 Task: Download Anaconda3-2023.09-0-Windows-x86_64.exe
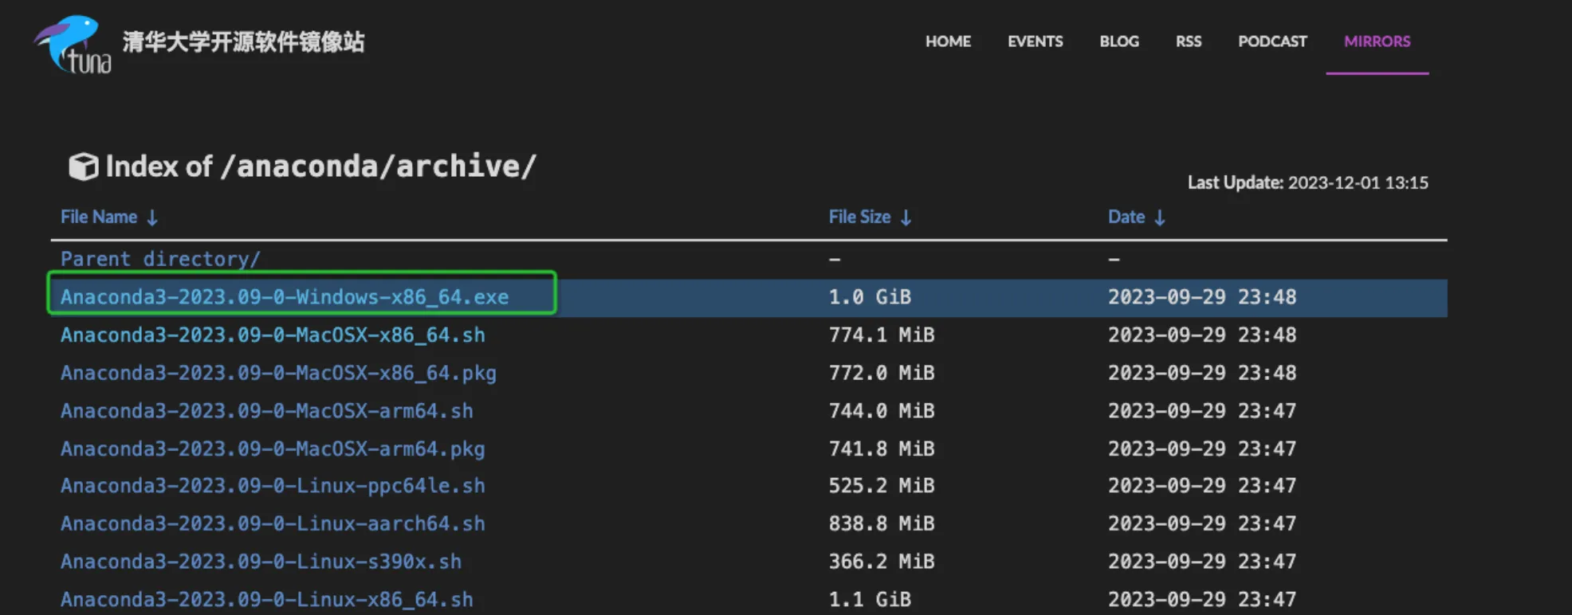click(x=285, y=297)
